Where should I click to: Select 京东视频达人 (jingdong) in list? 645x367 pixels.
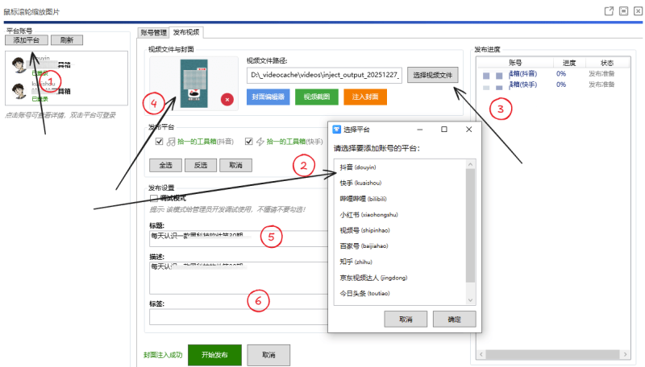(400, 278)
